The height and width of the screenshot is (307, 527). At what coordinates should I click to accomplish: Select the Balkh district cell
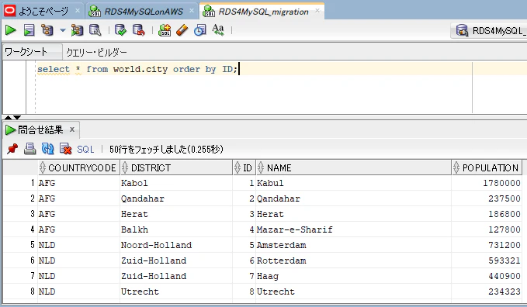pos(176,229)
